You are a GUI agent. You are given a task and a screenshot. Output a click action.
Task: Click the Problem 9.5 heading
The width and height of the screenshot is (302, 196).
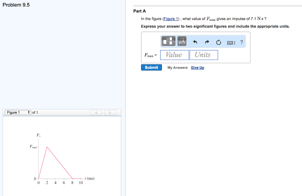click(x=16, y=5)
